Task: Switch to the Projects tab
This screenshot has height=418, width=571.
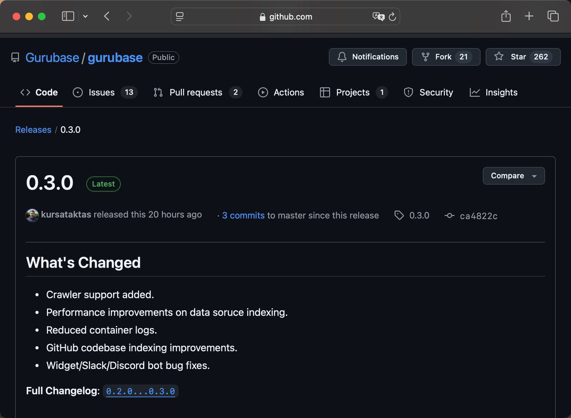Action: (354, 92)
